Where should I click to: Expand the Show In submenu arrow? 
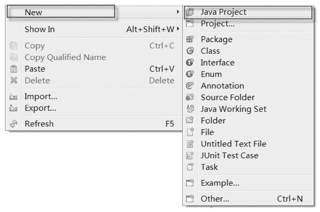(x=178, y=29)
